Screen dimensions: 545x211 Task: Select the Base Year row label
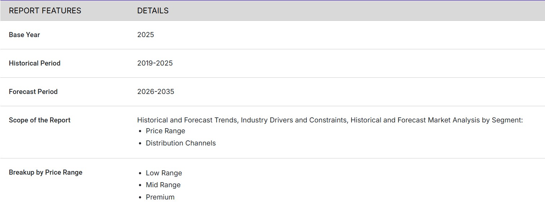(x=24, y=35)
